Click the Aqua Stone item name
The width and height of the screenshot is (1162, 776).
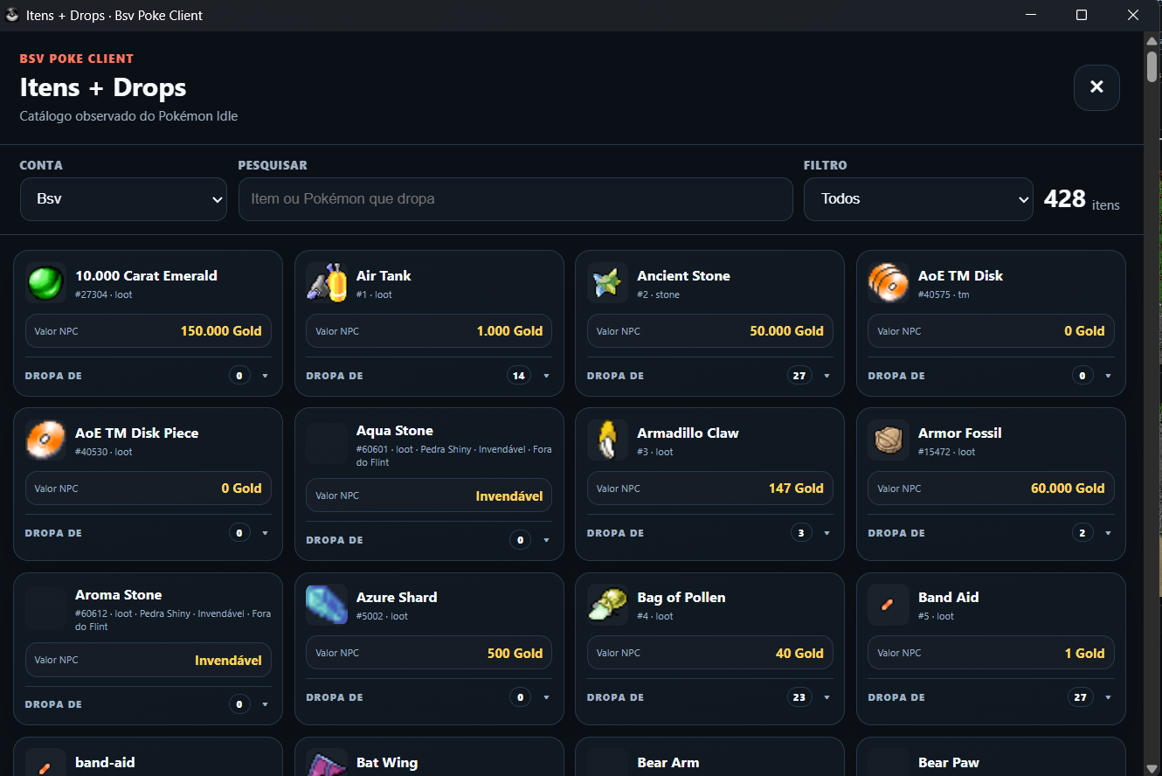[x=395, y=431]
